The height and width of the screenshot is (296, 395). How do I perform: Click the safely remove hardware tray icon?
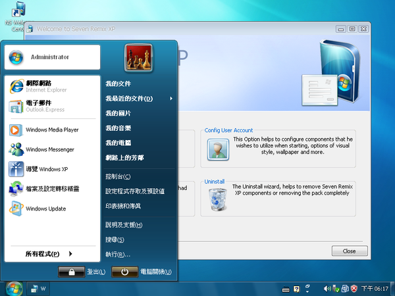(336, 289)
